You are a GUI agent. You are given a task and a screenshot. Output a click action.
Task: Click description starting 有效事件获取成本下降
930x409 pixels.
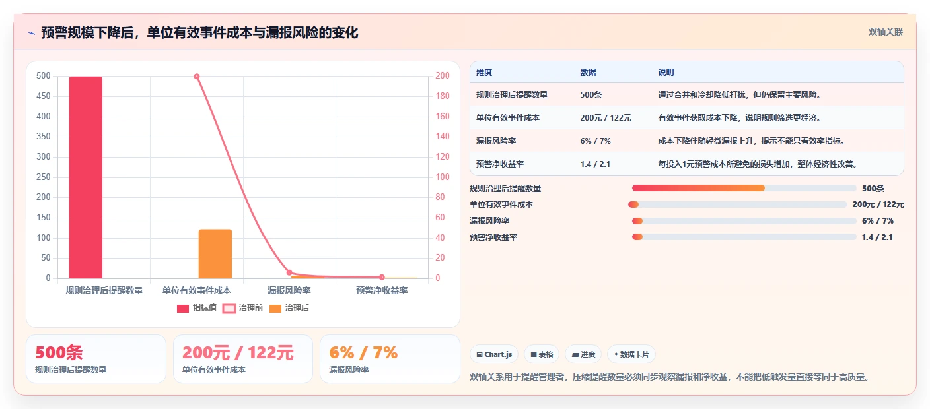pos(739,118)
